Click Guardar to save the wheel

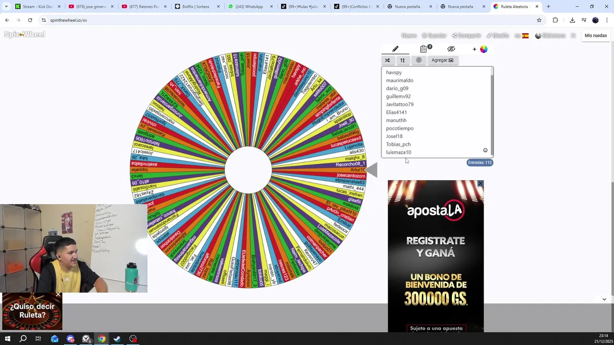pos(434,35)
